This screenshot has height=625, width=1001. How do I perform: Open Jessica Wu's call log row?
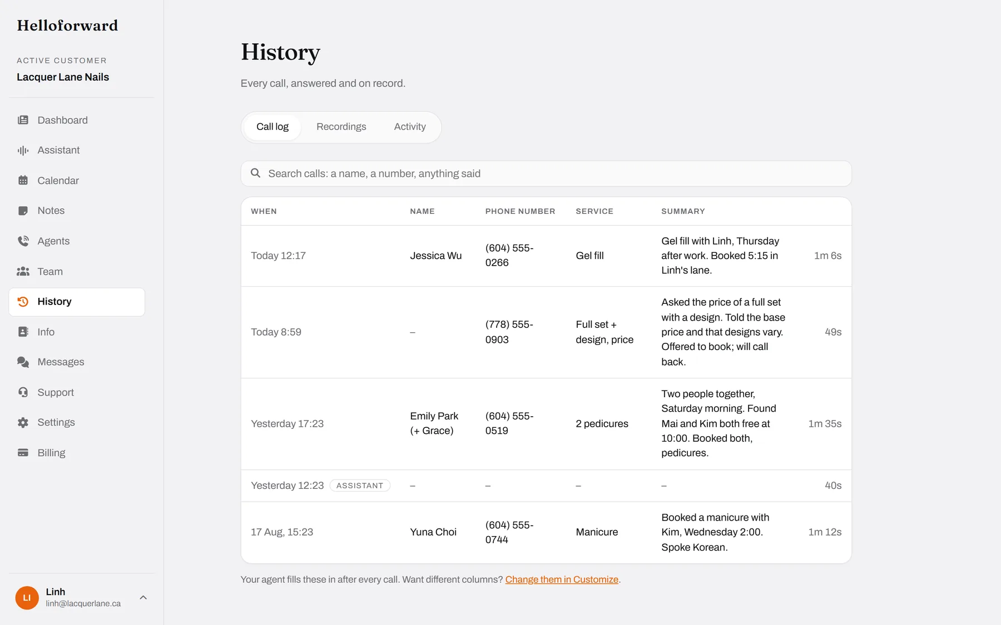coord(546,256)
